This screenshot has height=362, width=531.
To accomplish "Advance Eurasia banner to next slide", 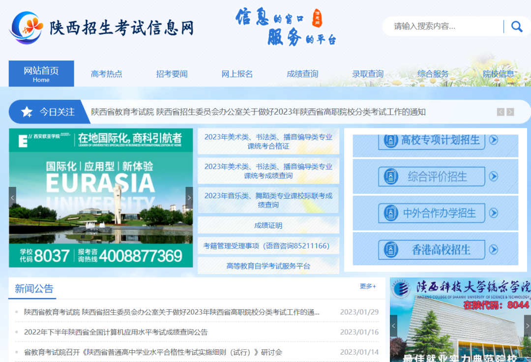I will tap(189, 198).
